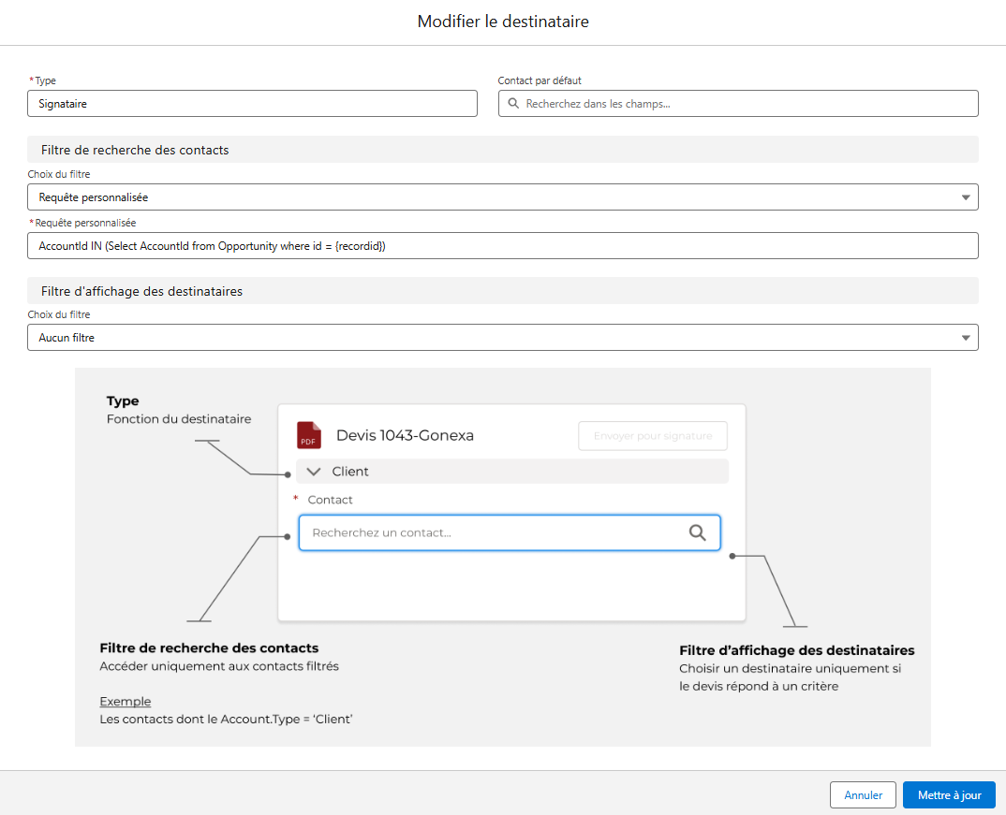The width and height of the screenshot is (1006, 815).
Task: Click the Accéder uniquement aux contacts filtrés caption
Action: 219,666
